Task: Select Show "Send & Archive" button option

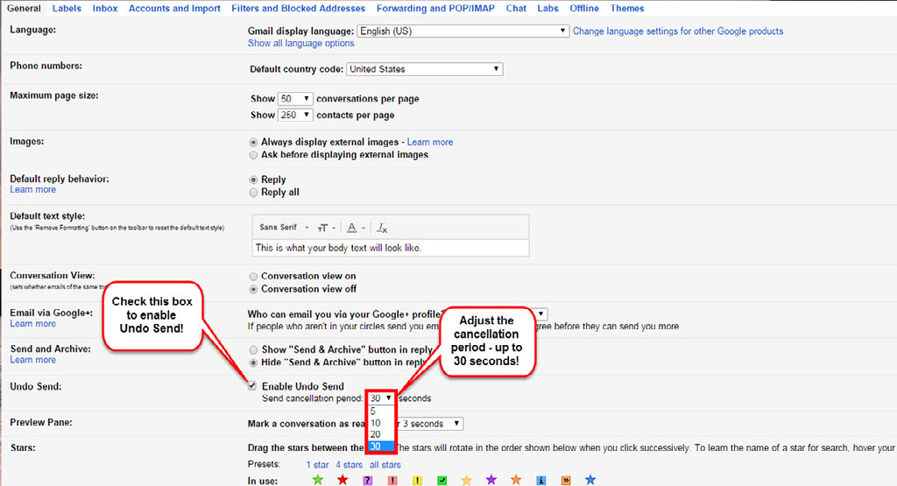Action: point(253,350)
